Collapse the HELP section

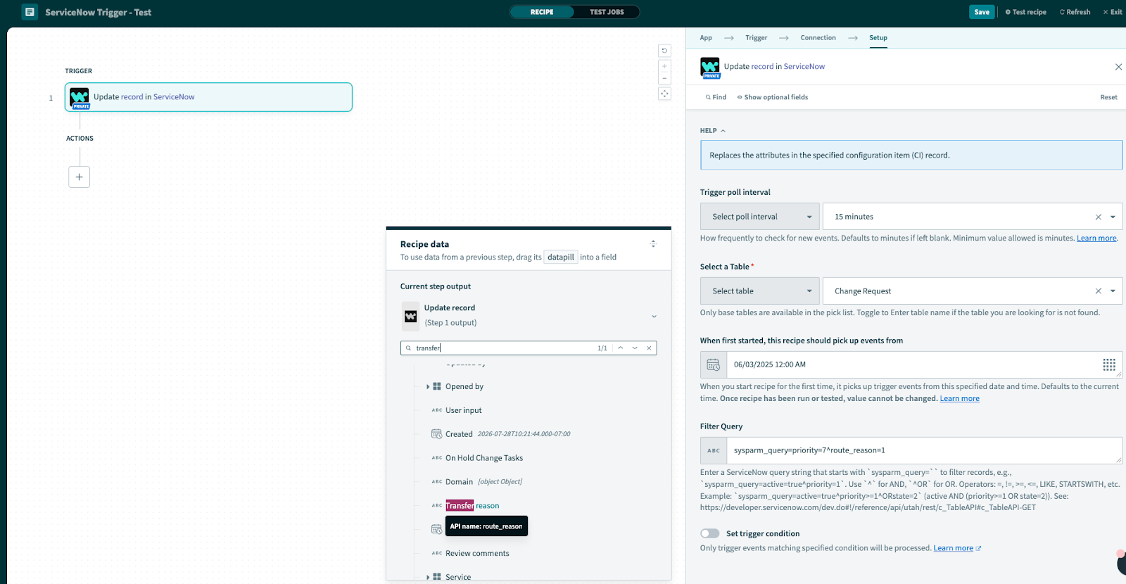pyautogui.click(x=713, y=131)
